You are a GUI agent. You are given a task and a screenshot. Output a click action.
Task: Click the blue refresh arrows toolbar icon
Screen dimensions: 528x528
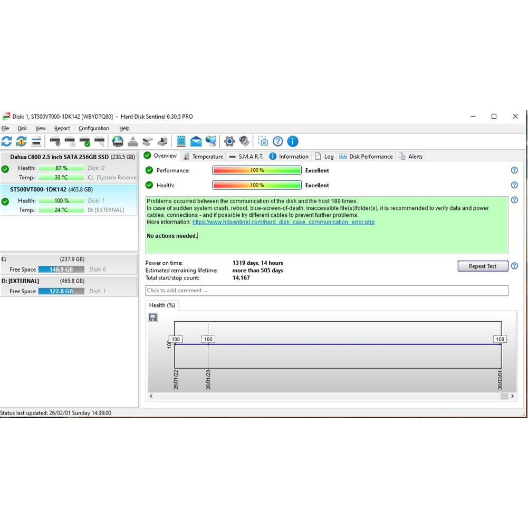(6, 141)
